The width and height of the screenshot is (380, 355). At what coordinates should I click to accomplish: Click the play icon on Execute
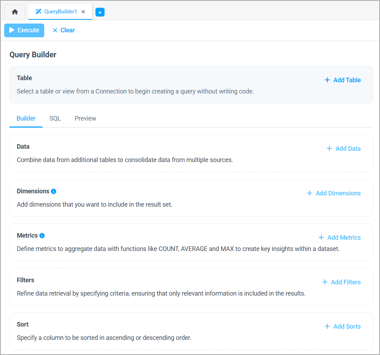12,30
